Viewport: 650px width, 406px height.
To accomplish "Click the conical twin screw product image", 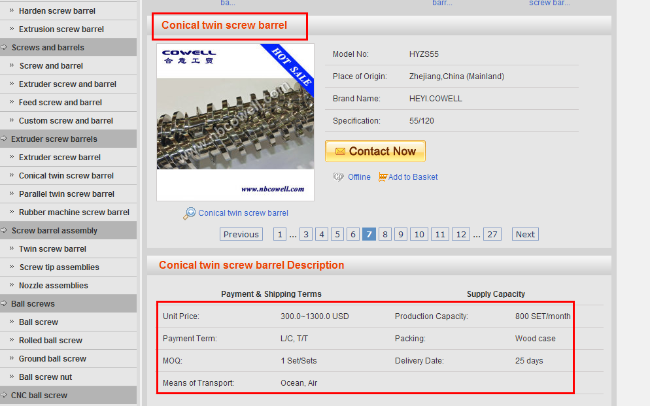I will [x=235, y=122].
